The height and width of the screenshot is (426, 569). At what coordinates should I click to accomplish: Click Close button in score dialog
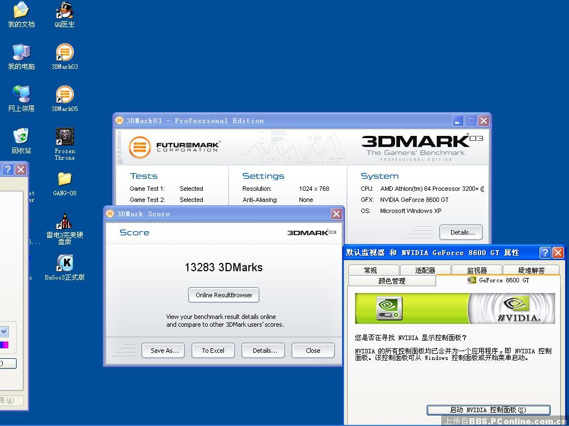(313, 351)
